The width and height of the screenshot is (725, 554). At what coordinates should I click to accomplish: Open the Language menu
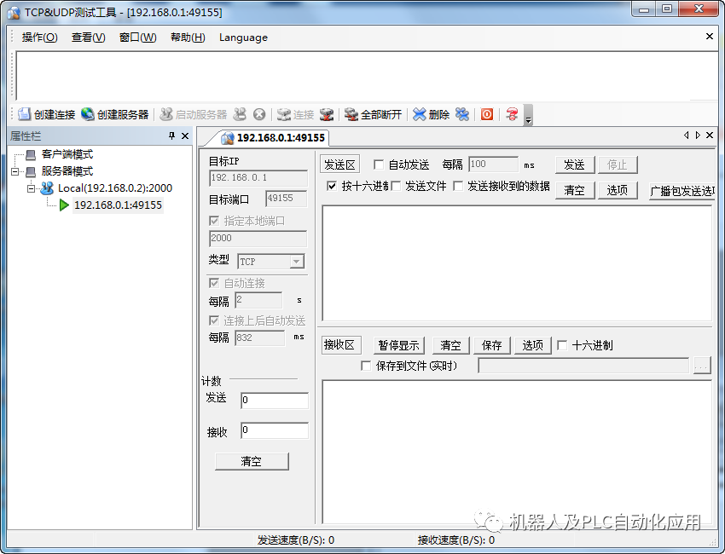243,38
